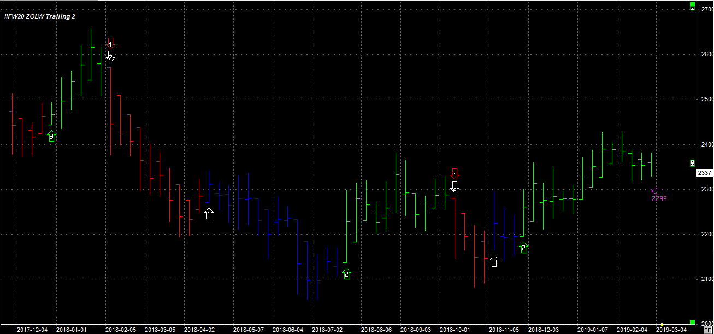Click the white up arrow near April 2018
714x334 pixels.
(209, 213)
